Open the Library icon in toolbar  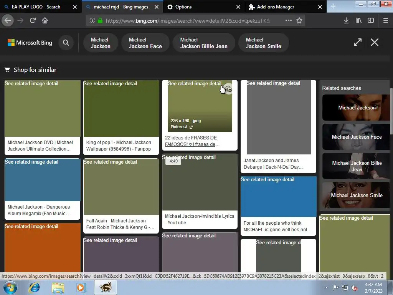[358, 21]
